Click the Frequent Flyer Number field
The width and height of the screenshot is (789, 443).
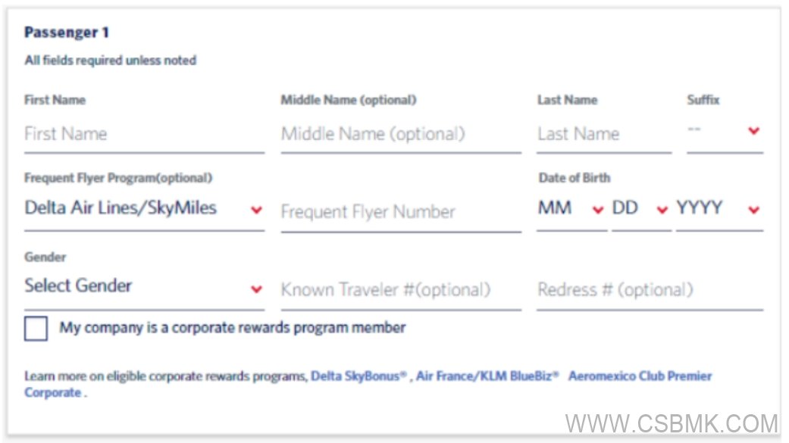(x=400, y=212)
